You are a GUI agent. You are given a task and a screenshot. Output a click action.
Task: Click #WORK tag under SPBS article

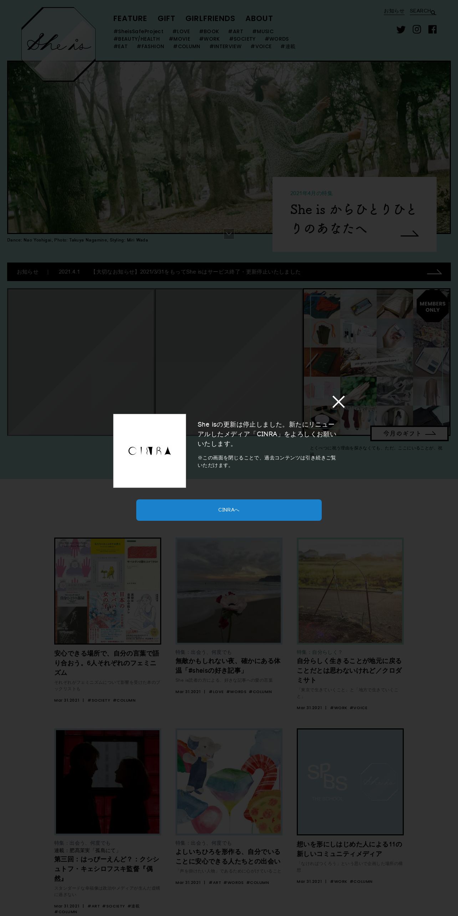tap(339, 881)
